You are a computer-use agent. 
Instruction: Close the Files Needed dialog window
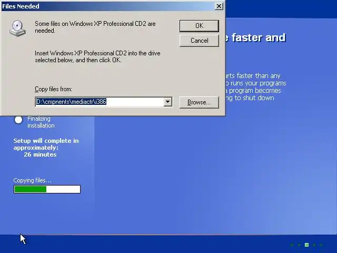click(x=219, y=6)
